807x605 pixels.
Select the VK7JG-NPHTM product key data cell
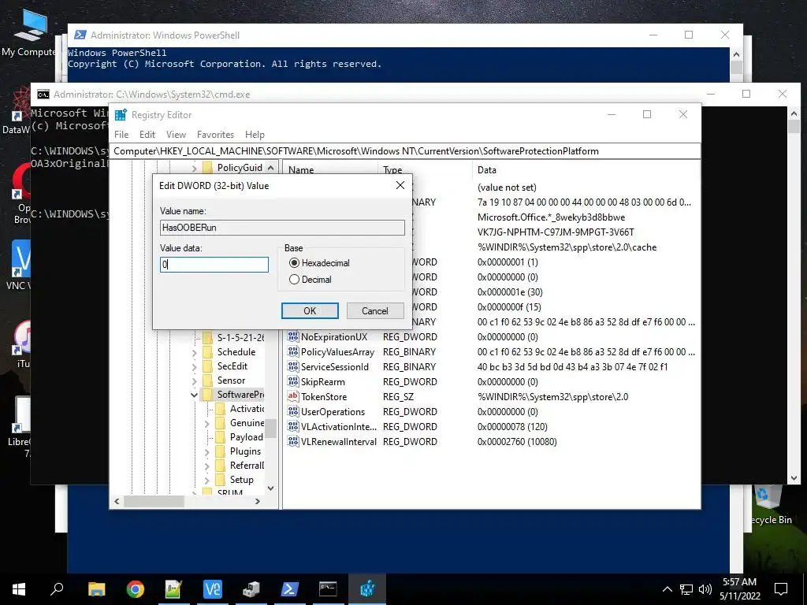click(x=556, y=232)
